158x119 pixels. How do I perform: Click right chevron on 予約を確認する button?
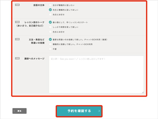coord(99,111)
